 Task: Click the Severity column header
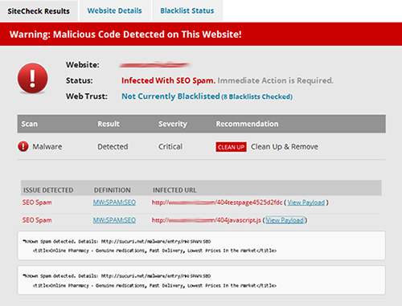tap(173, 124)
